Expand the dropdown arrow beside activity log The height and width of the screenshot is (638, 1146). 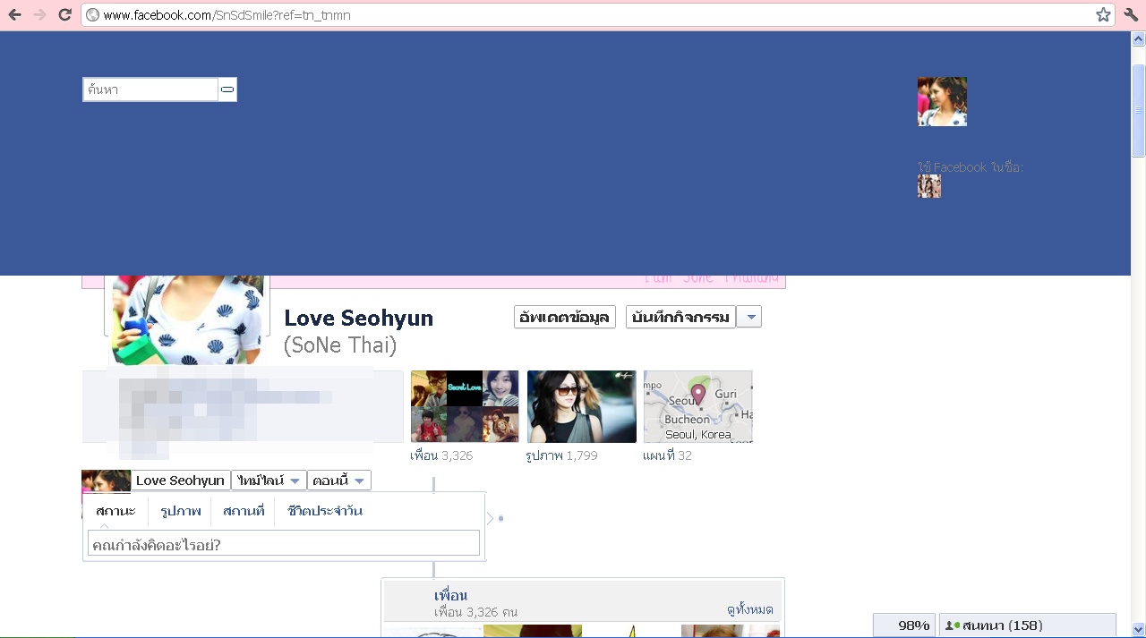coord(749,317)
